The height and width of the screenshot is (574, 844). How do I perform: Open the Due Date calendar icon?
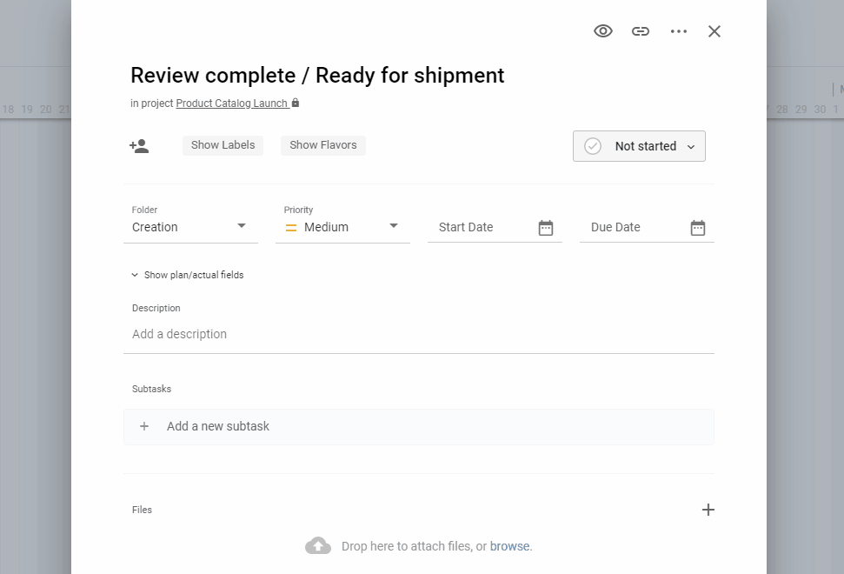click(698, 228)
